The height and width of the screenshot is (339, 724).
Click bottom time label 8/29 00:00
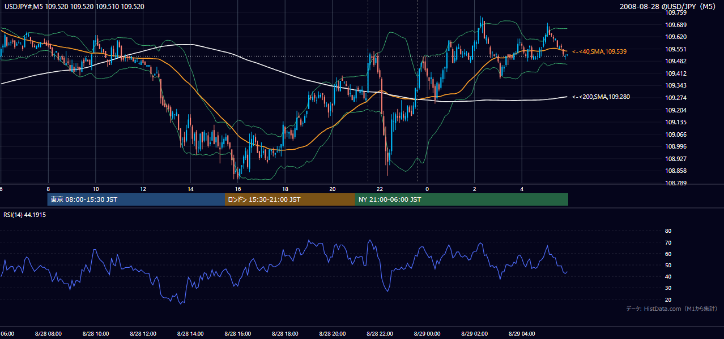pyautogui.click(x=427, y=333)
